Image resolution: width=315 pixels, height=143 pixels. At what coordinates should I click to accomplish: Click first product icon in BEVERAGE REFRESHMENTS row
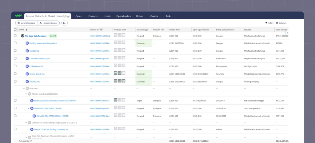pyautogui.click(x=116, y=100)
